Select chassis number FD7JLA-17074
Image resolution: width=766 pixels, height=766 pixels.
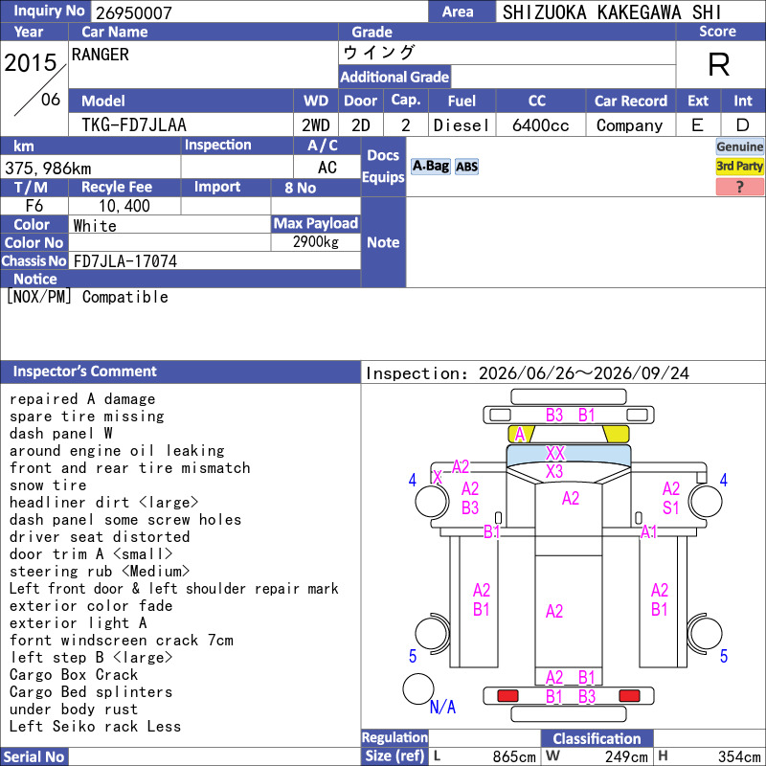125,261
